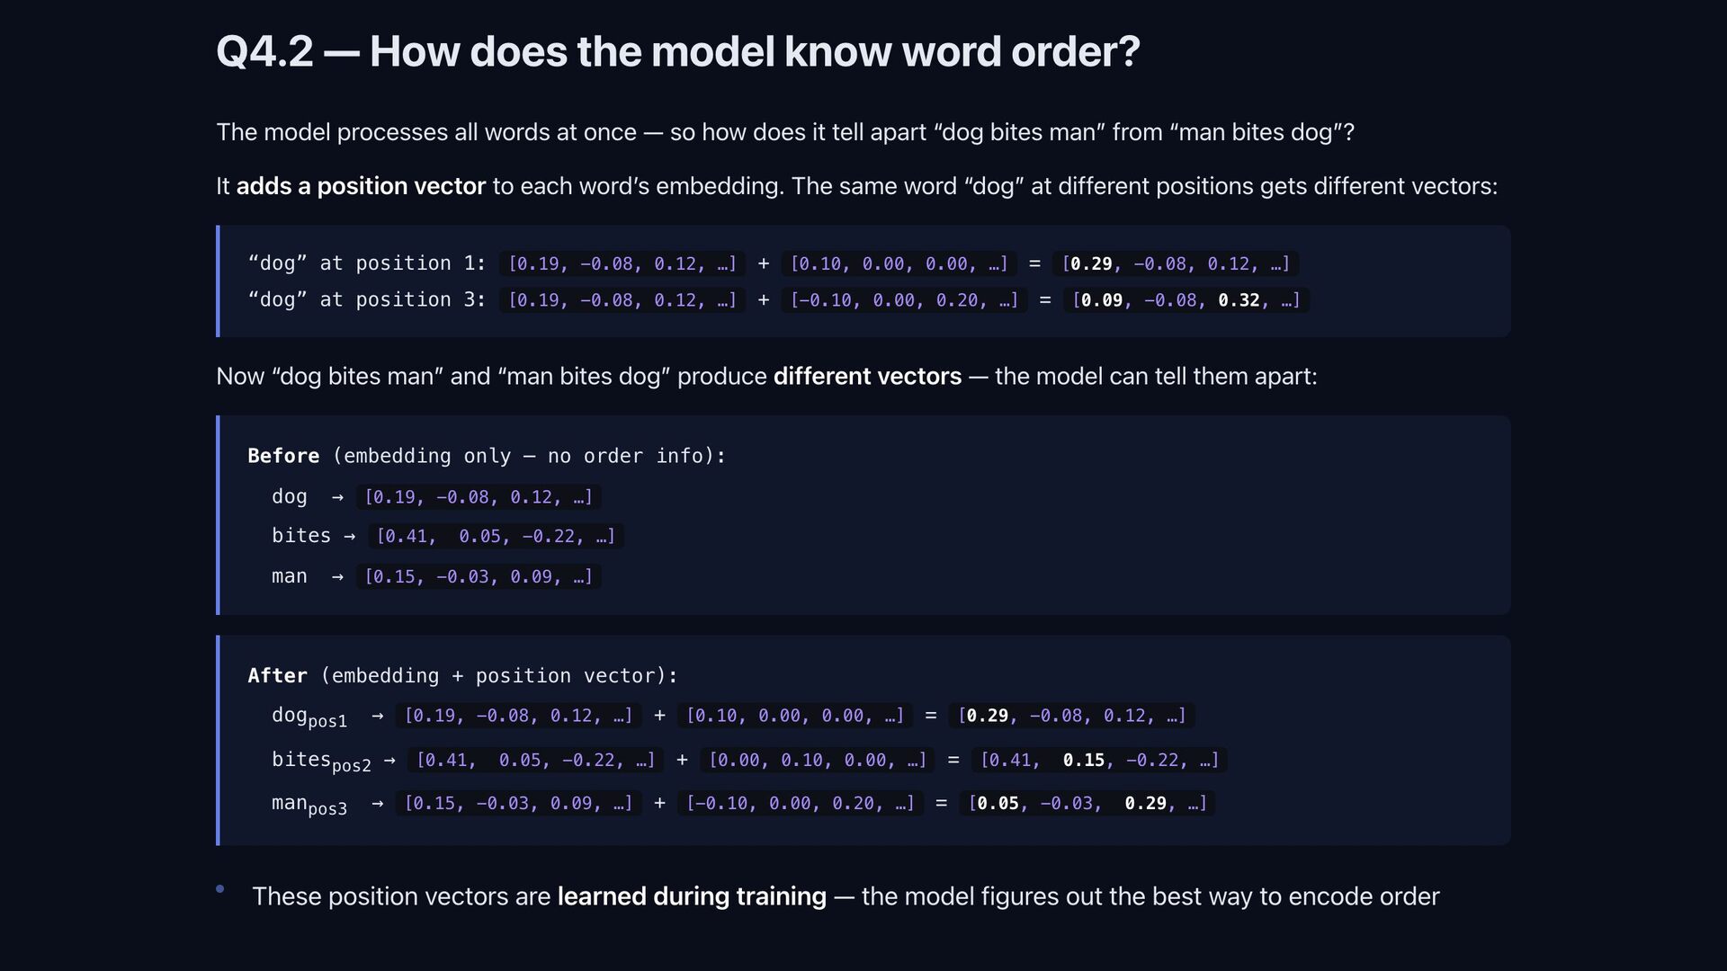Click the man result vector [0.05, -0.03, 0.29]
The width and height of the screenshot is (1727, 971).
coord(1087,804)
